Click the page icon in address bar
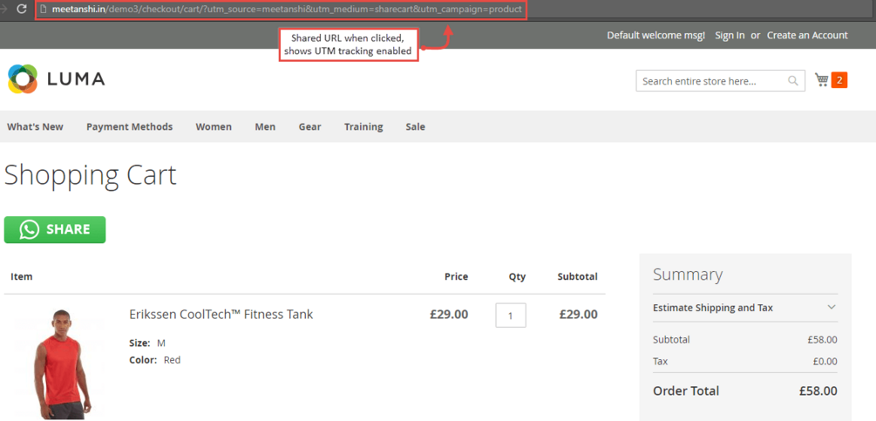The image size is (876, 421). pyautogui.click(x=43, y=10)
